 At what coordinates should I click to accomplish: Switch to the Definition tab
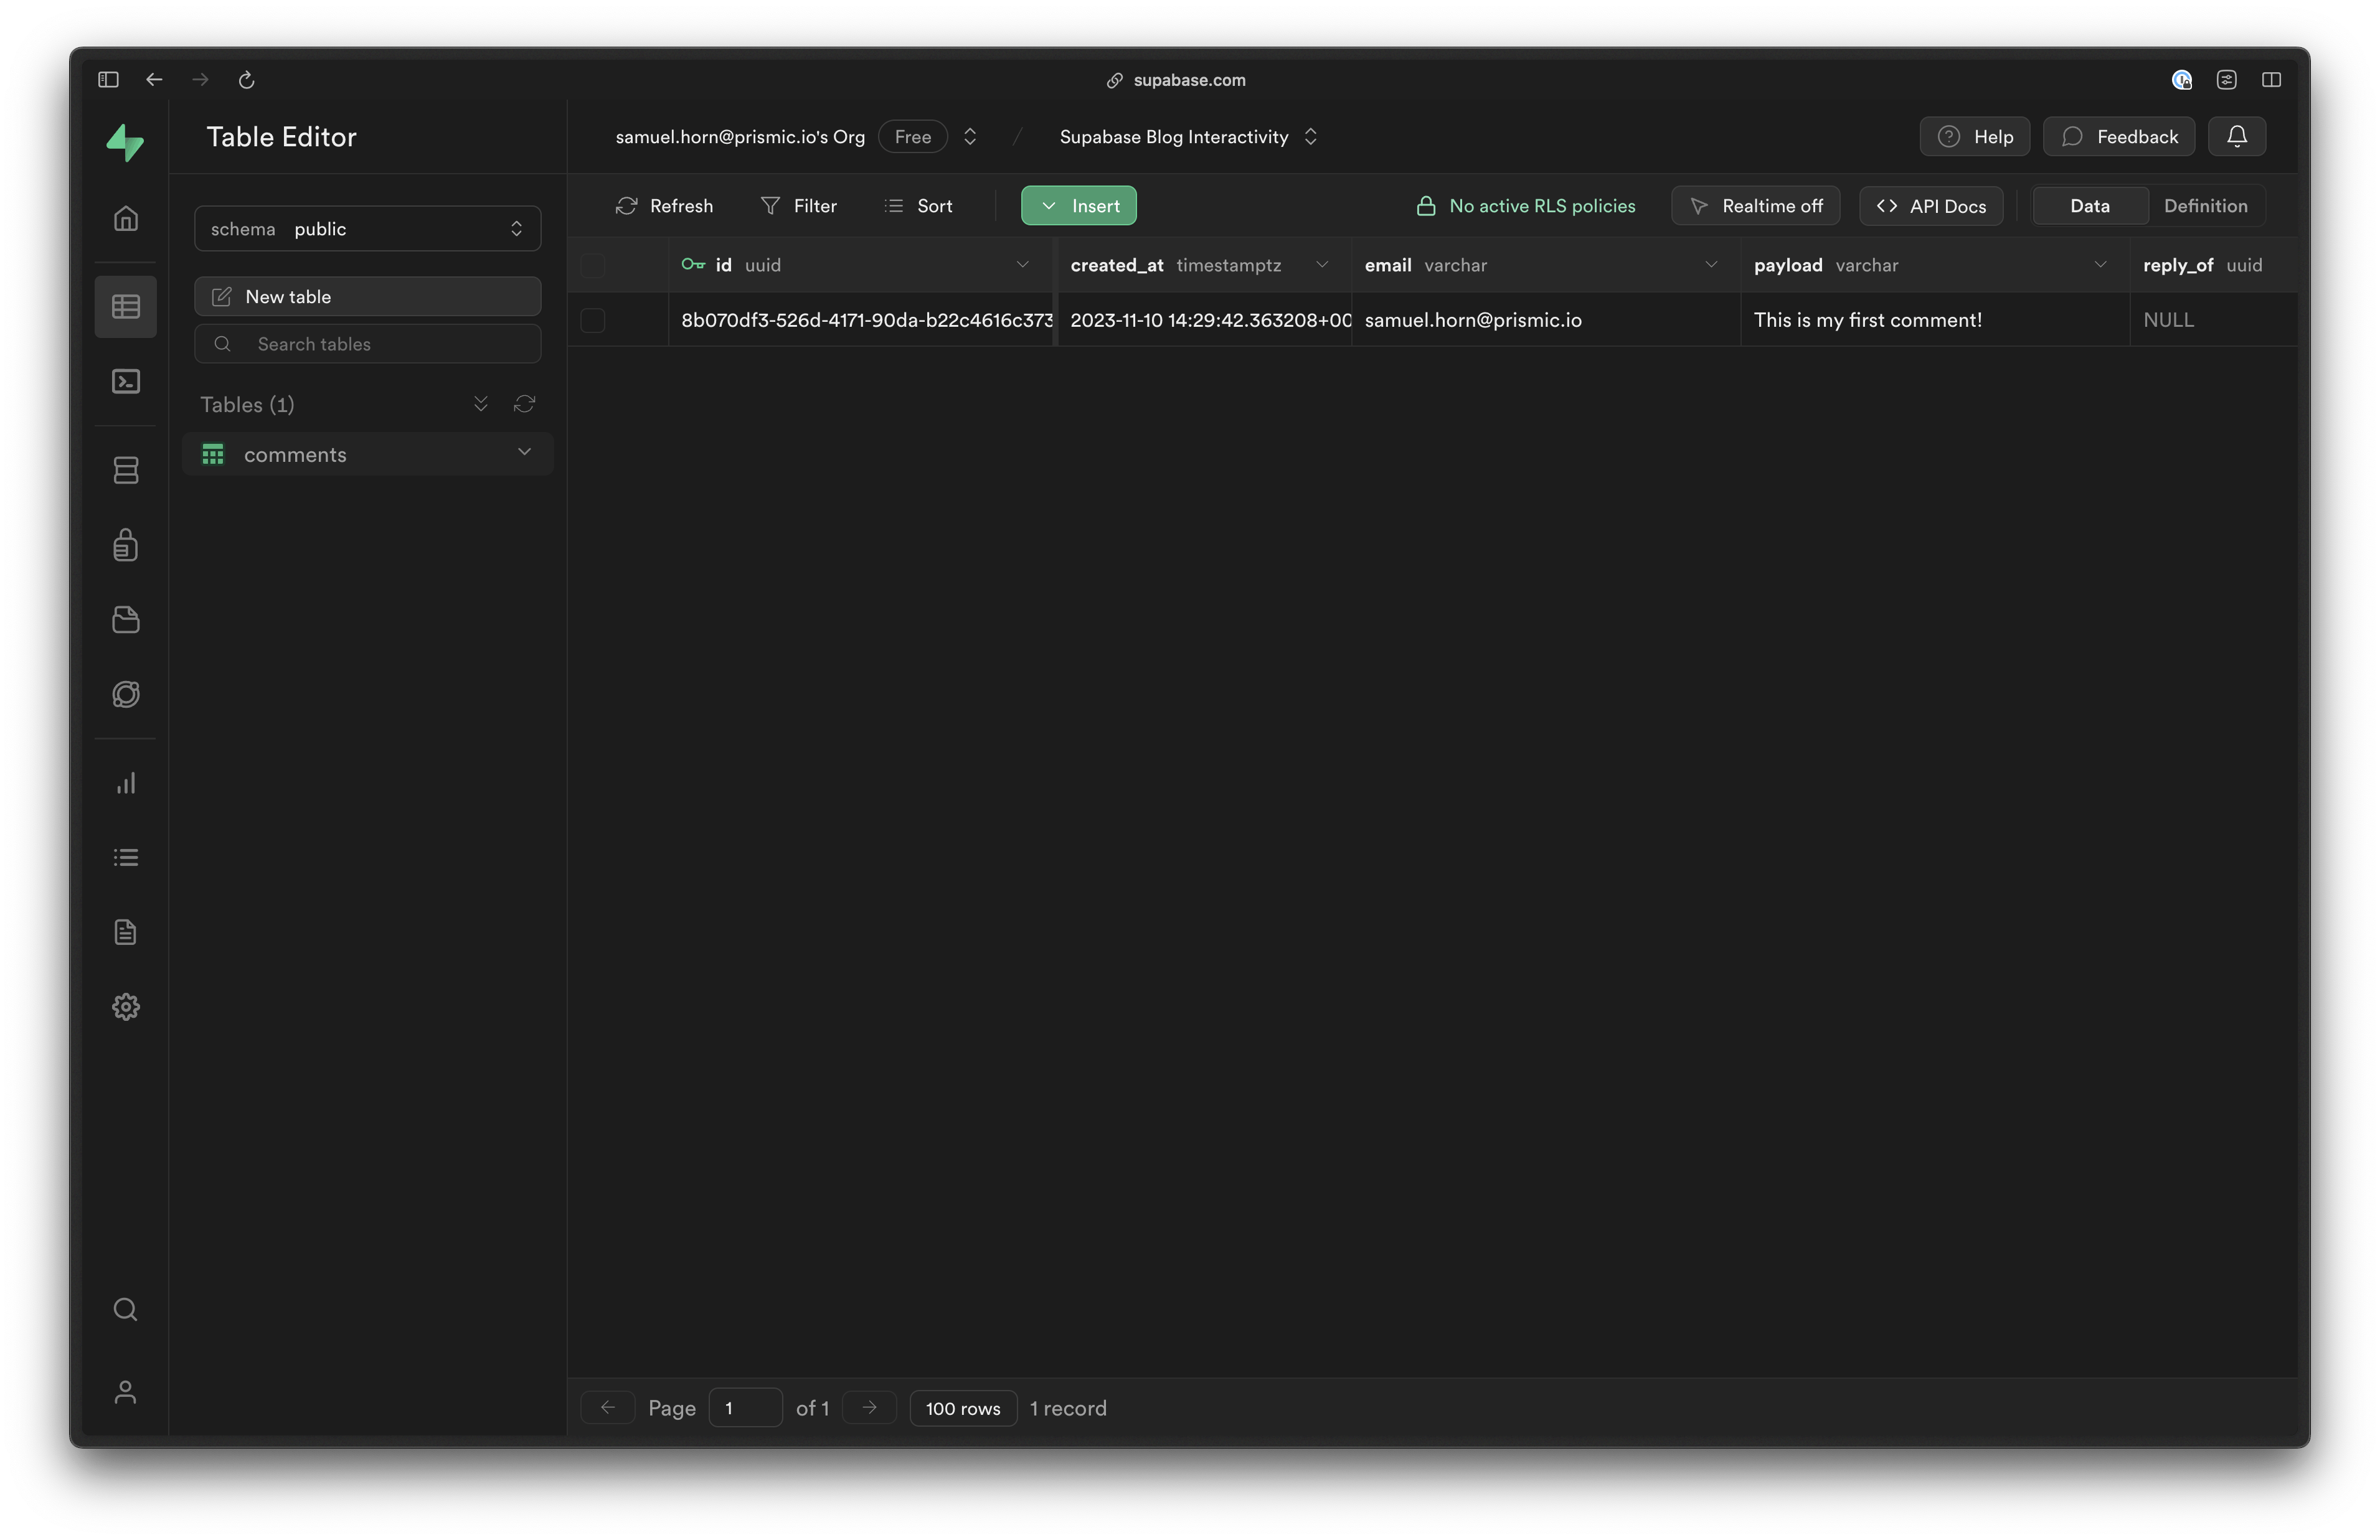point(2205,206)
